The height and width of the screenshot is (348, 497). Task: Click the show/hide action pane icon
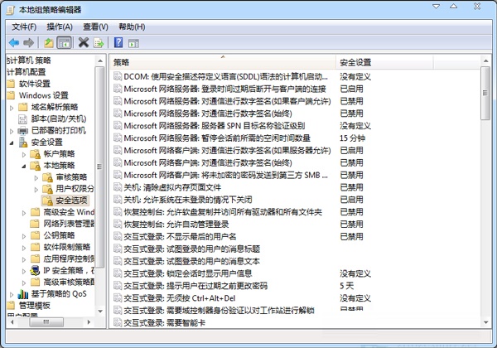coord(133,42)
